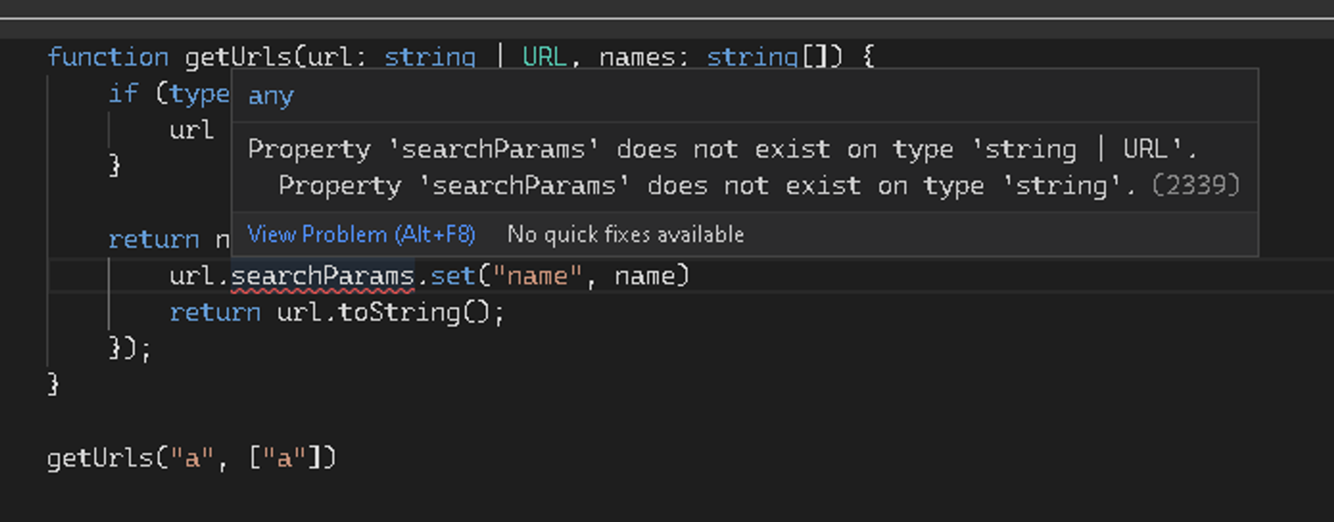Select the 'any' type in hover tooltip

coord(271,97)
